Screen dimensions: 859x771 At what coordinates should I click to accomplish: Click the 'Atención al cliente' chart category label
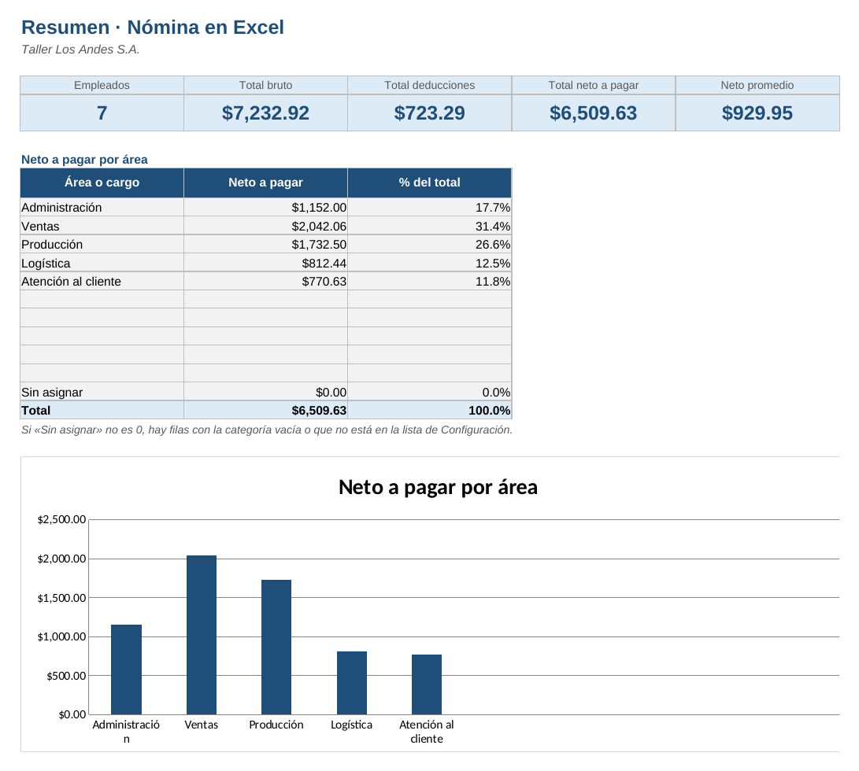(x=427, y=732)
